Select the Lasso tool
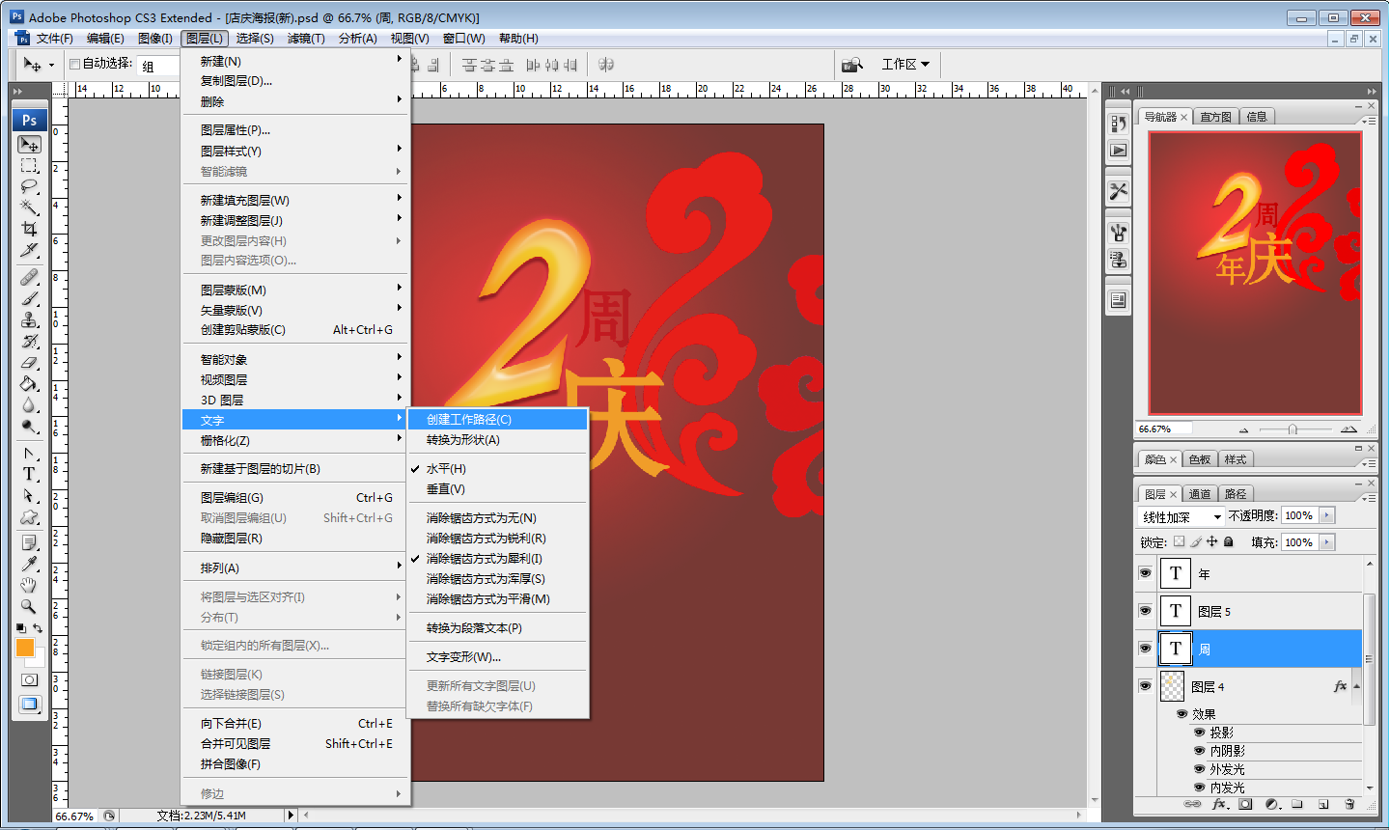Image resolution: width=1390 pixels, height=830 pixels. pyautogui.click(x=29, y=186)
